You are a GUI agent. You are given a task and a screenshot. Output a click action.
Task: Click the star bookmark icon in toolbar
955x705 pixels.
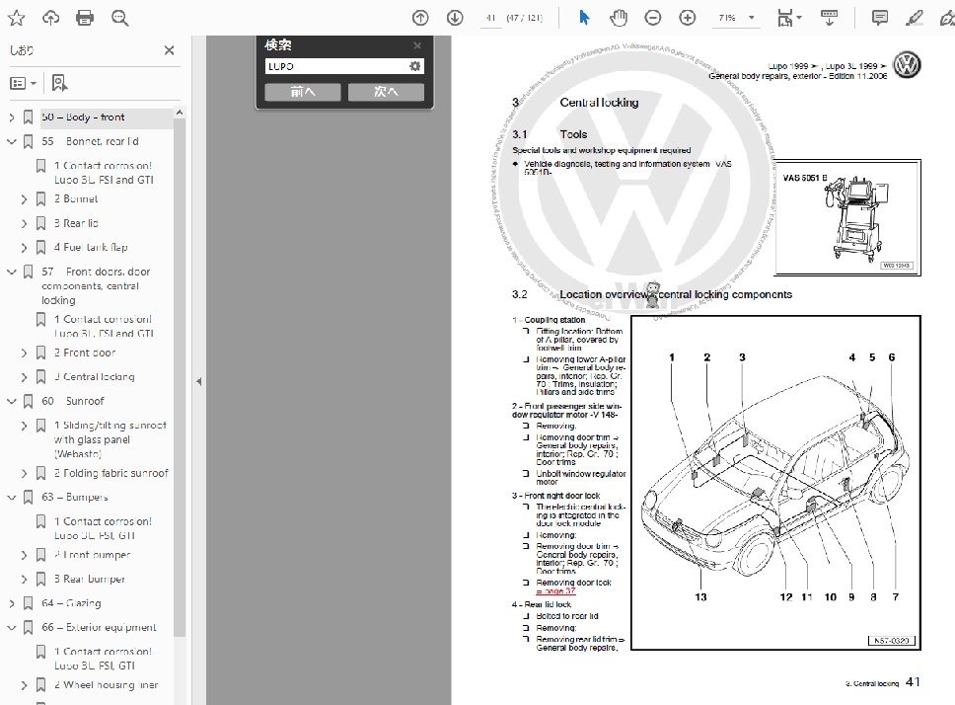pyautogui.click(x=17, y=18)
